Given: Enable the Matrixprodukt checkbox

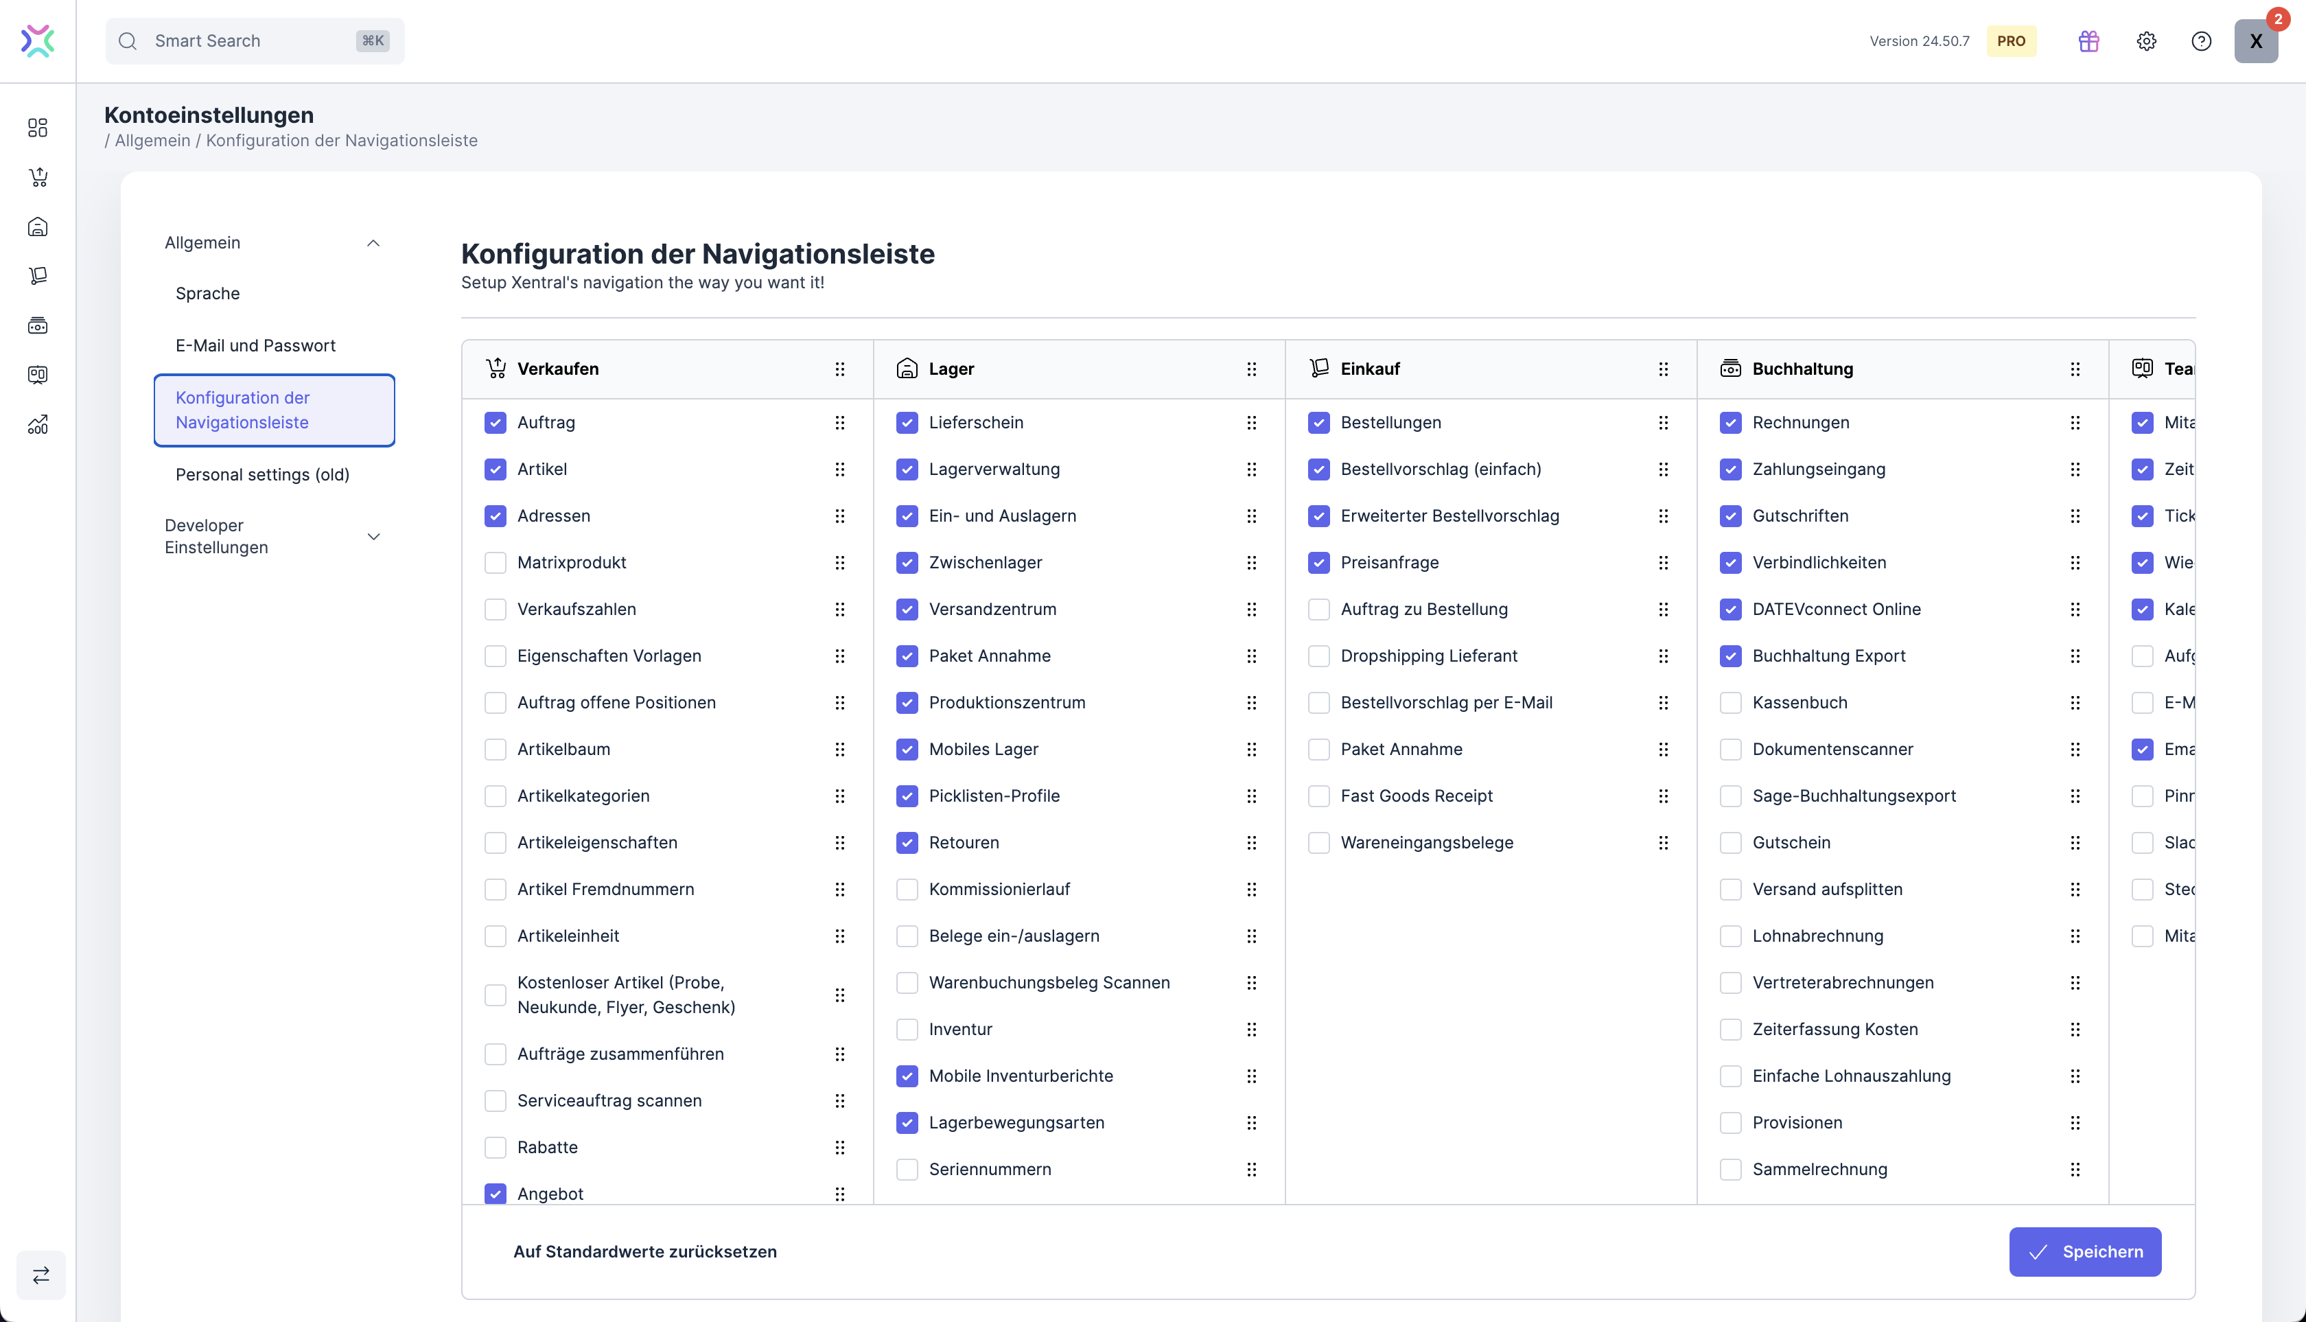Looking at the screenshot, I should [x=495, y=562].
